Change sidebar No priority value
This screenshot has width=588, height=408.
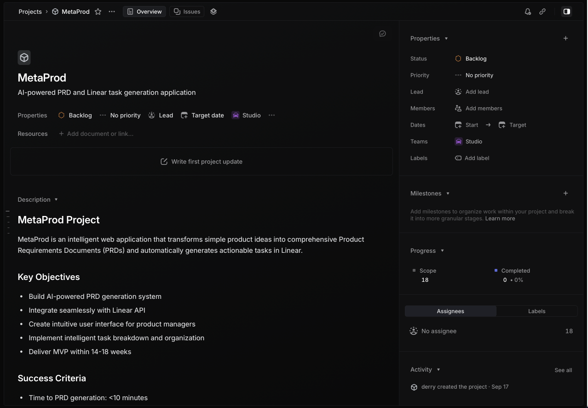[x=474, y=75]
